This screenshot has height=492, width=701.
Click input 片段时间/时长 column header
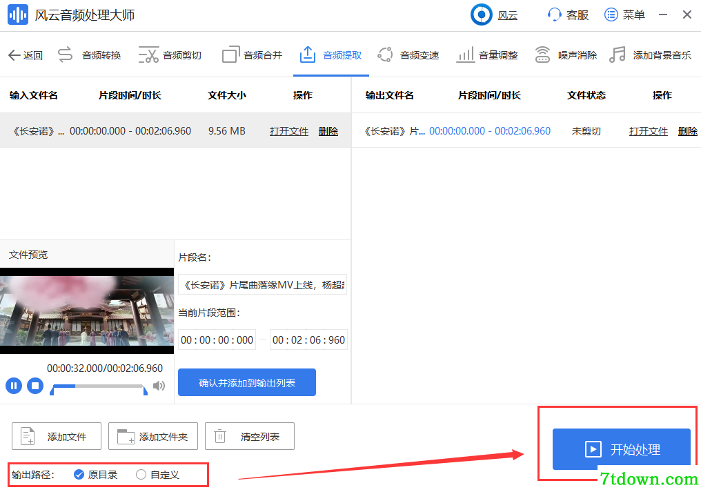[x=130, y=95]
